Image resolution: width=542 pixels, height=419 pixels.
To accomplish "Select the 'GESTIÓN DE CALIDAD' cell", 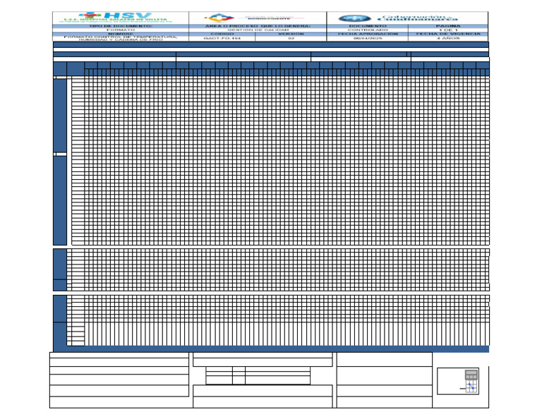I will click(x=258, y=30).
